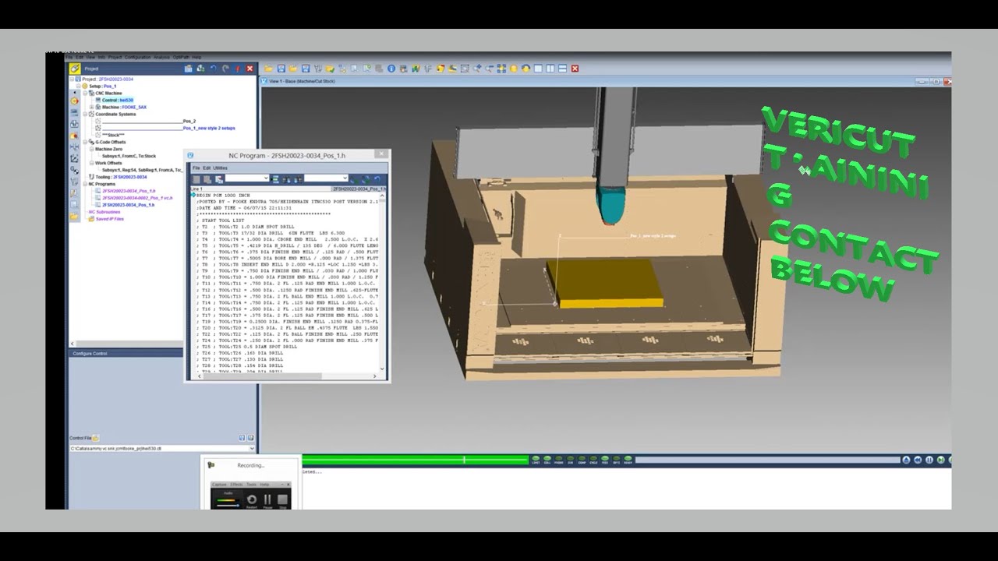998x561 pixels.
Task: Click the single view layout icon
Action: 538,69
